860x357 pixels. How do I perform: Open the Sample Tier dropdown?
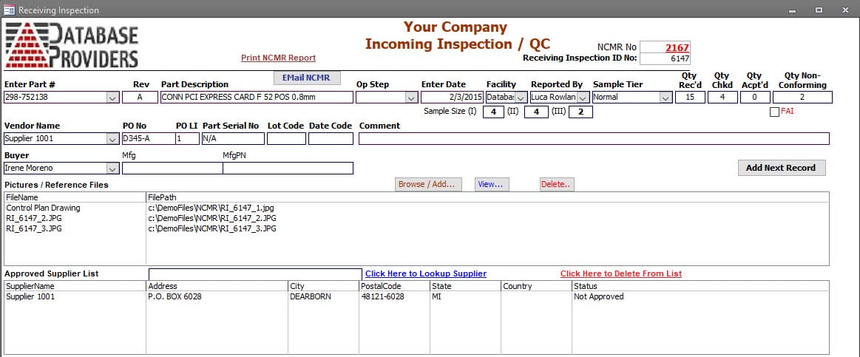point(666,98)
